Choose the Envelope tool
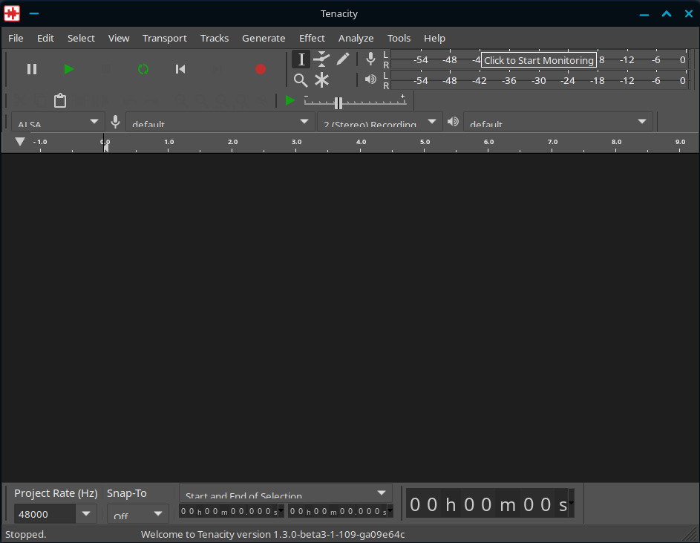The height and width of the screenshot is (543, 700). click(321, 59)
